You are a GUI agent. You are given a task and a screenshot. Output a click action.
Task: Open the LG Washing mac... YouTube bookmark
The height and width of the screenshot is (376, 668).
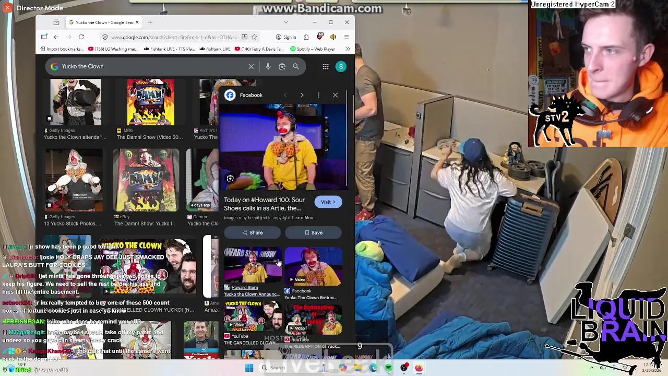[x=113, y=49]
